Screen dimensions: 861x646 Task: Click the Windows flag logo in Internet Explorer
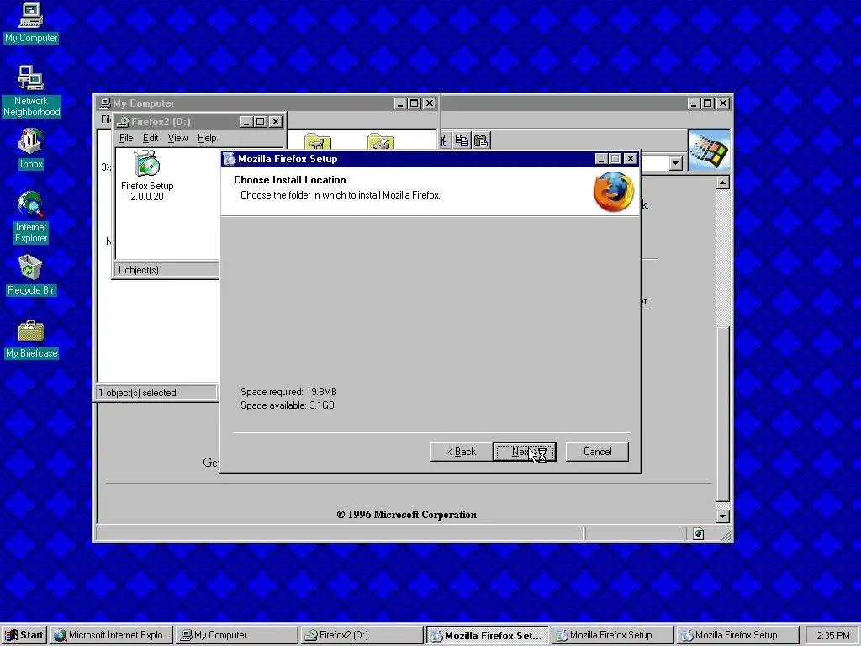pos(709,151)
